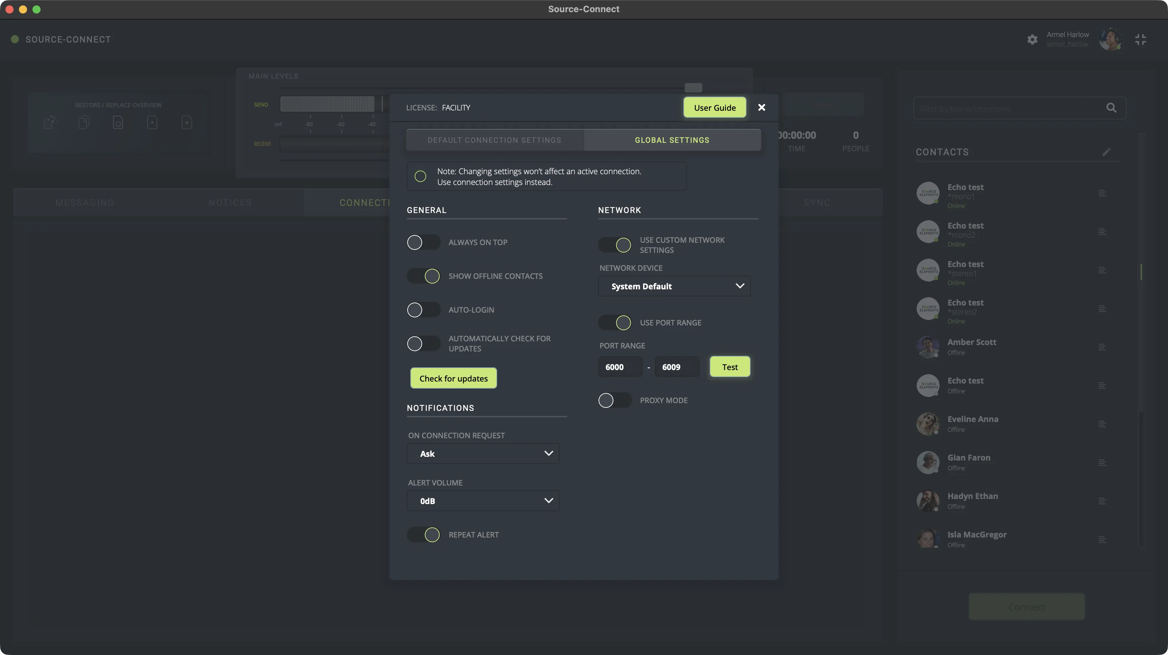Click the Connect button below contacts
1168x655 pixels.
click(x=1026, y=606)
